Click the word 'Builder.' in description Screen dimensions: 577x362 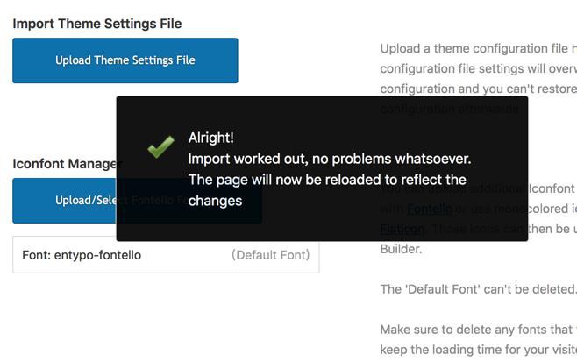[401, 249]
